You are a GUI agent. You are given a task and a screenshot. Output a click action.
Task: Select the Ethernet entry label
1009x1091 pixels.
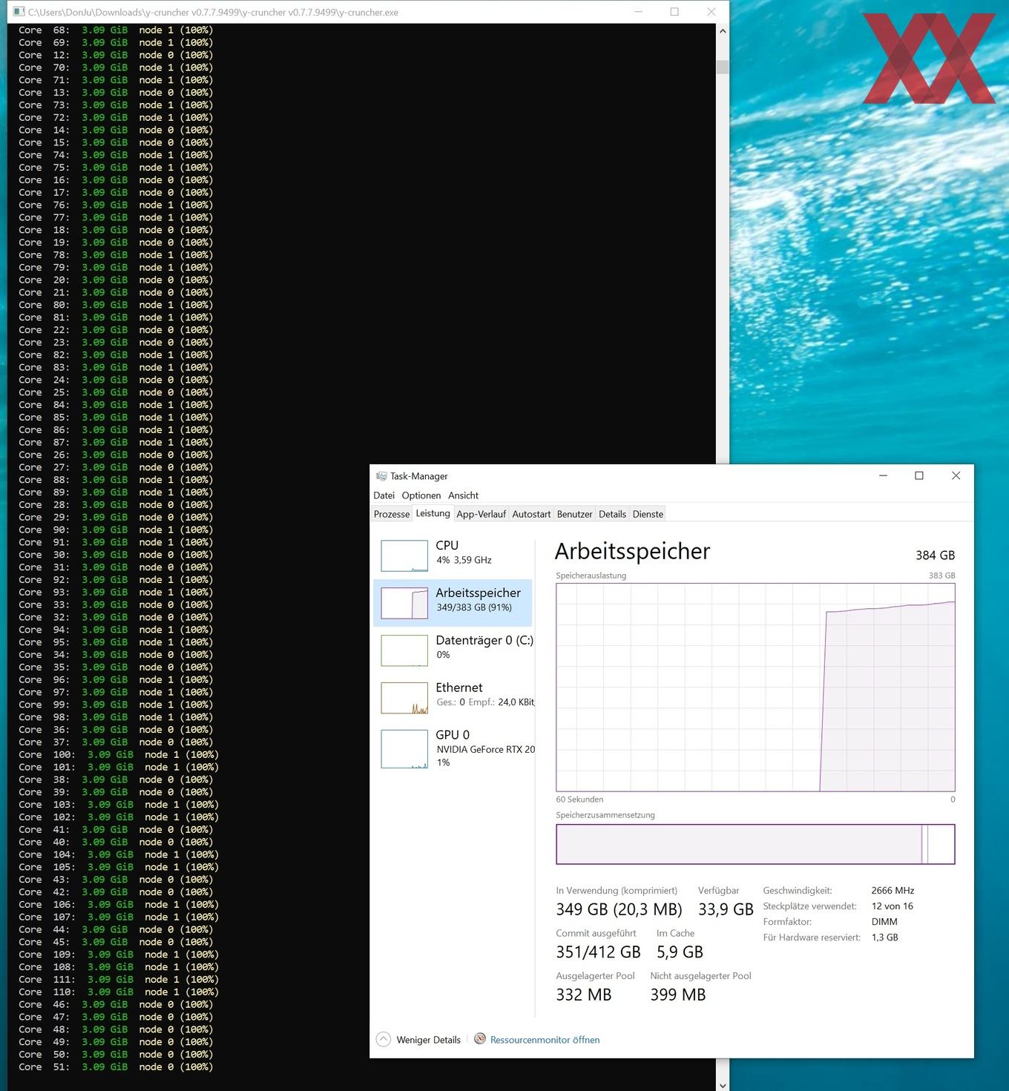(459, 688)
